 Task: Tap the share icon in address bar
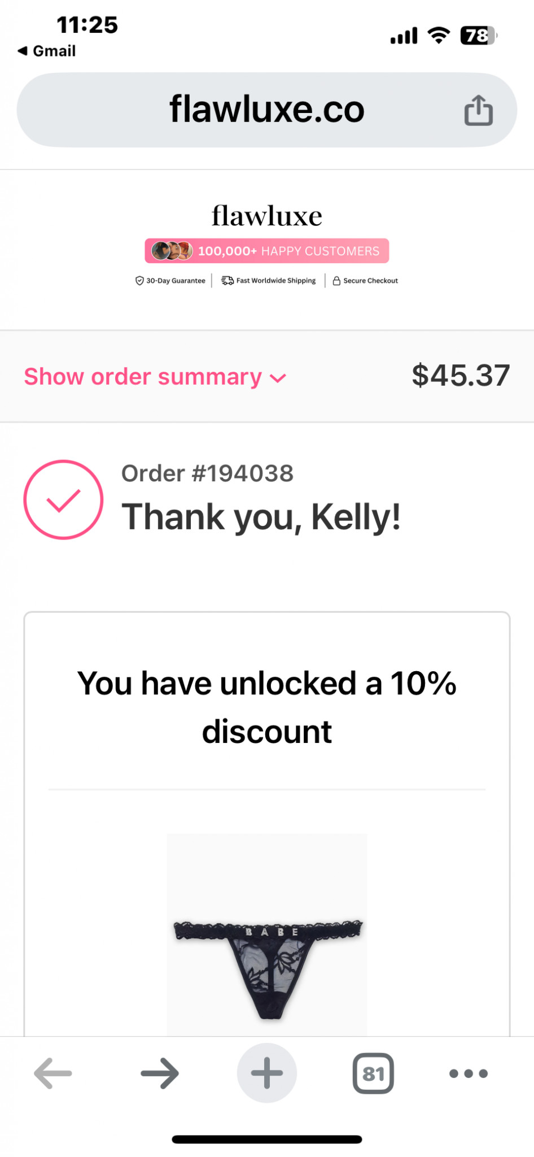pos(478,110)
